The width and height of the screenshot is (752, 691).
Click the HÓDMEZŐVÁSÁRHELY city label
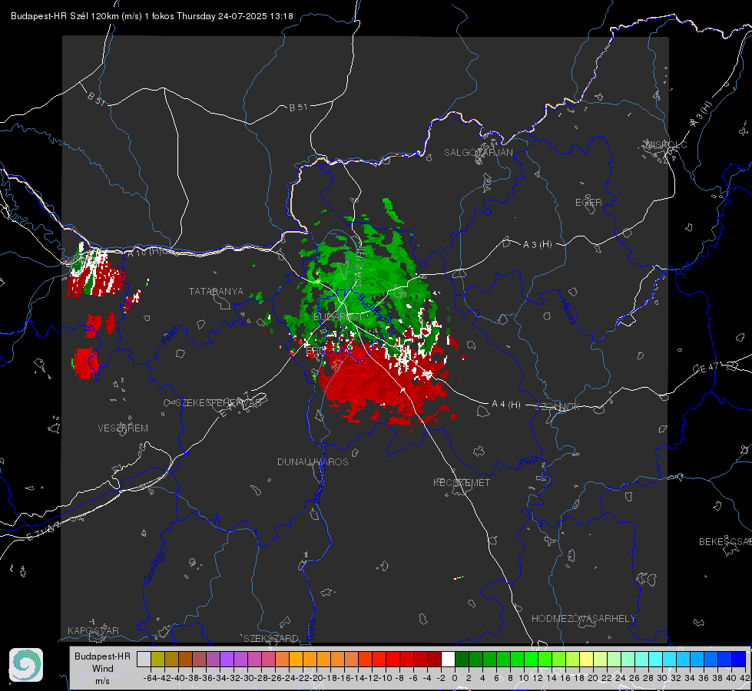583,618
